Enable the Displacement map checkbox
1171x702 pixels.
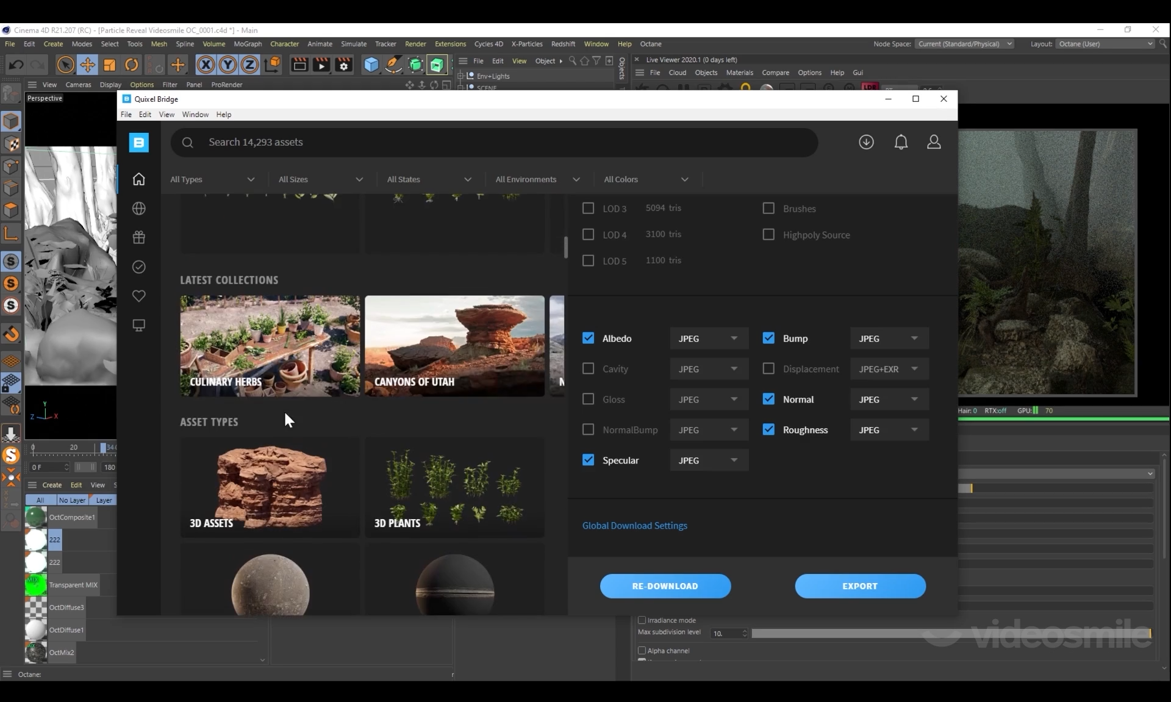768,368
